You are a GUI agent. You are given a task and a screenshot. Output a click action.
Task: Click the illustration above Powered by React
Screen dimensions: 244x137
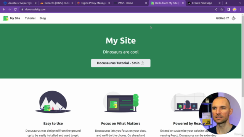[188, 102]
